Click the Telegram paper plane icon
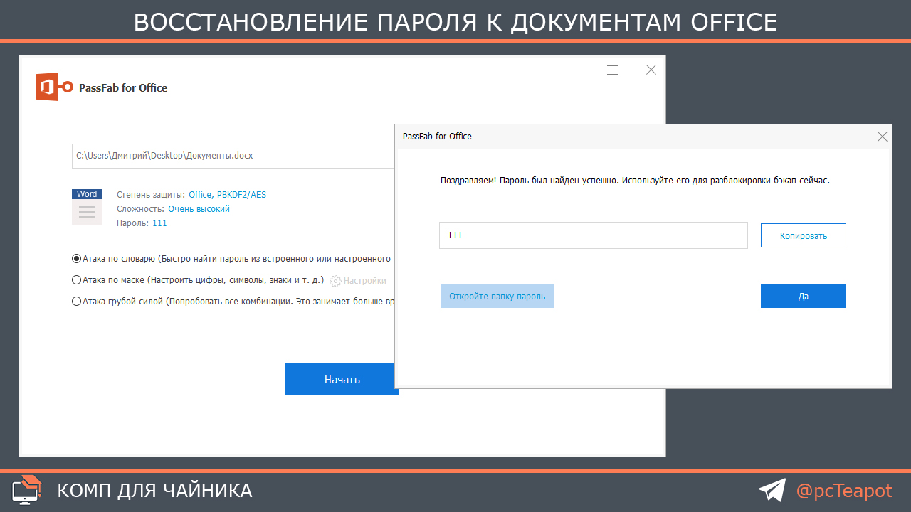Viewport: 911px width, 512px height. pyautogui.click(x=772, y=490)
